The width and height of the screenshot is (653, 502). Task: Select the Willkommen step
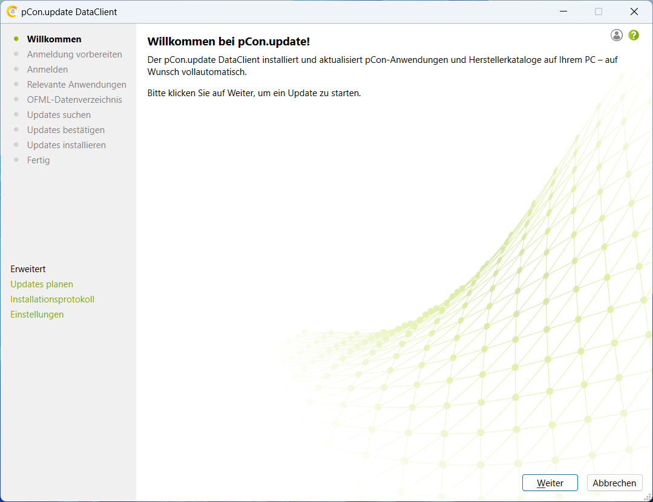[x=54, y=39]
